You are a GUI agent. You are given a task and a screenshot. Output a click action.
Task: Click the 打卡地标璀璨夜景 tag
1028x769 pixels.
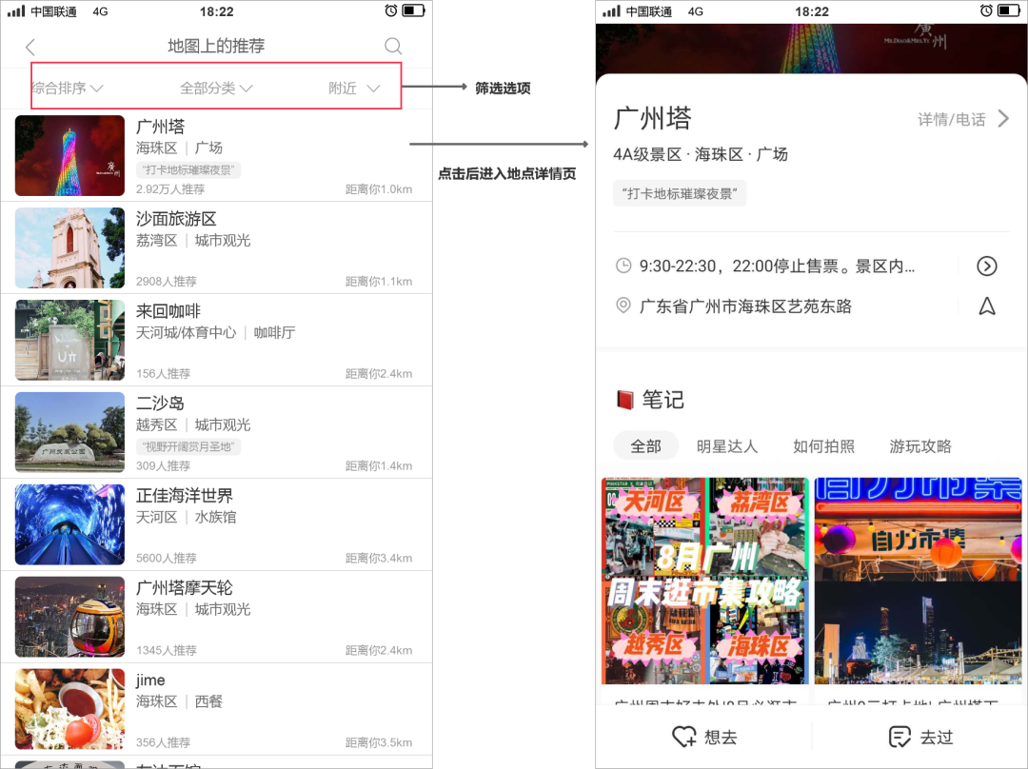pyautogui.click(x=680, y=192)
